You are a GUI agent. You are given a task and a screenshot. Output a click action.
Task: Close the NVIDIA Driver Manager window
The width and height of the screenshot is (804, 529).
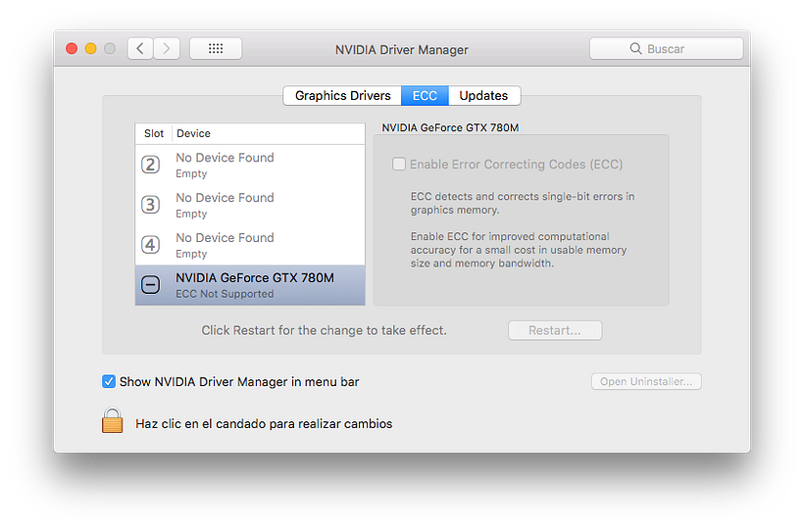pyautogui.click(x=72, y=49)
